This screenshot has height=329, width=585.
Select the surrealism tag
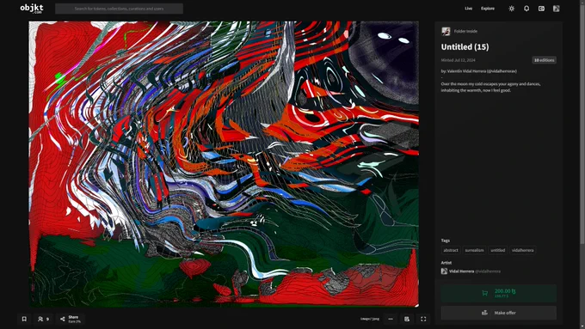(x=474, y=250)
